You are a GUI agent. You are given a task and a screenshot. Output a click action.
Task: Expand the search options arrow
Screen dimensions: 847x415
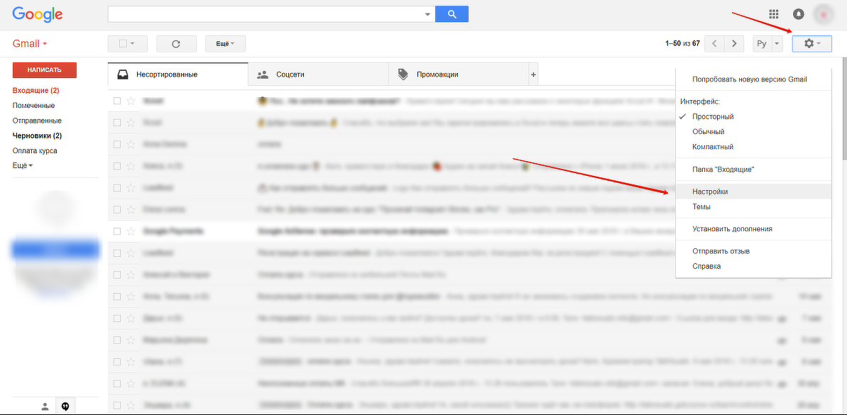coord(428,15)
